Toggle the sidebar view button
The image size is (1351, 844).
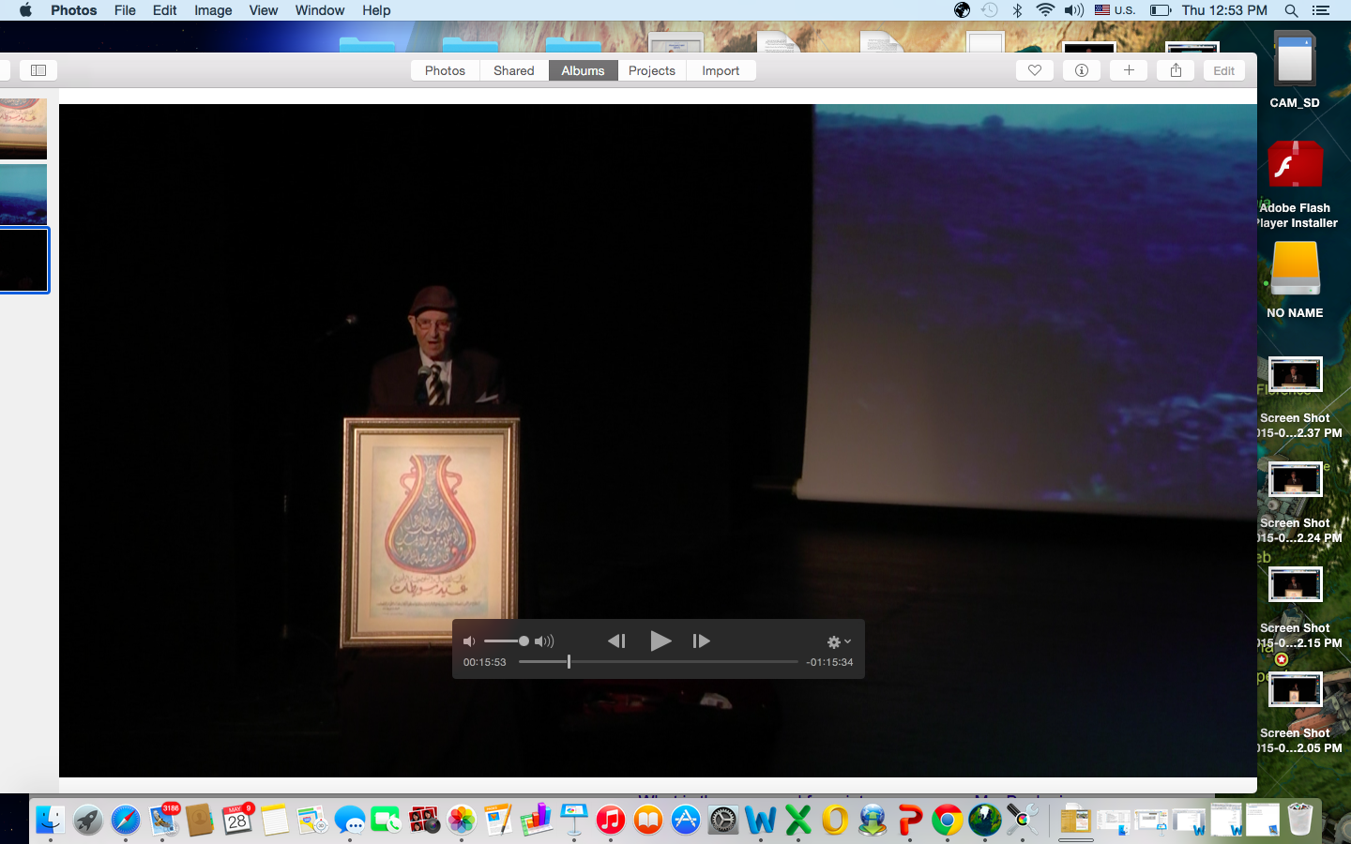tap(38, 70)
